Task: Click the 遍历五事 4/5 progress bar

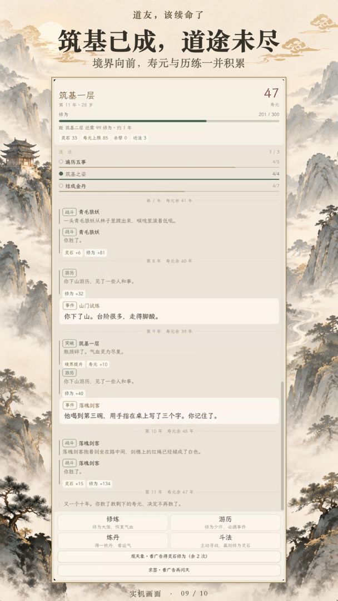Action: point(169,168)
